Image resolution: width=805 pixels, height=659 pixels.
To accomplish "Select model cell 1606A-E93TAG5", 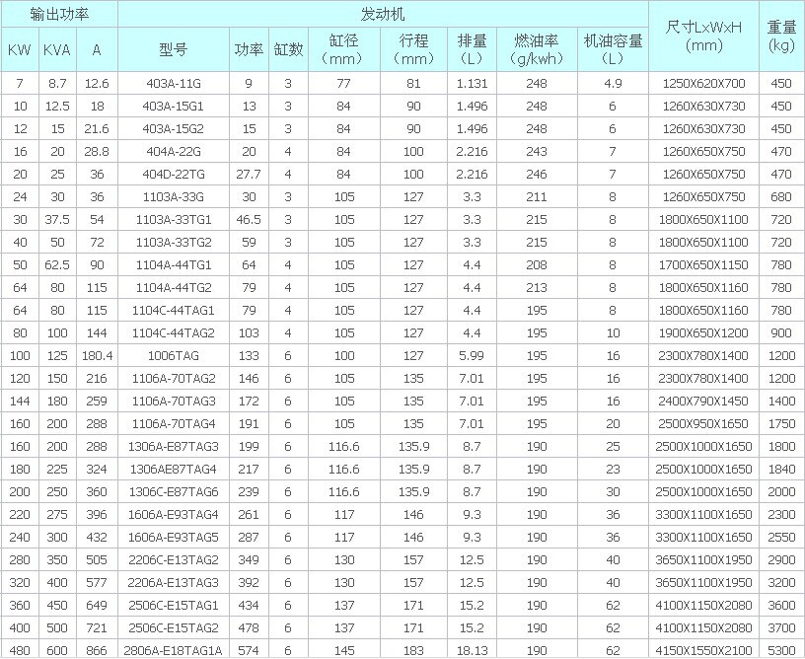I will point(174,537).
